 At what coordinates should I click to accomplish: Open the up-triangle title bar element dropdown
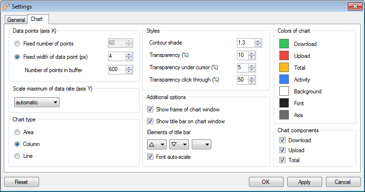tap(157, 145)
